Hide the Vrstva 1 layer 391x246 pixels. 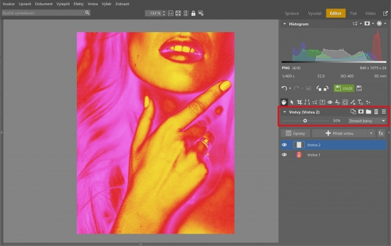(284, 155)
